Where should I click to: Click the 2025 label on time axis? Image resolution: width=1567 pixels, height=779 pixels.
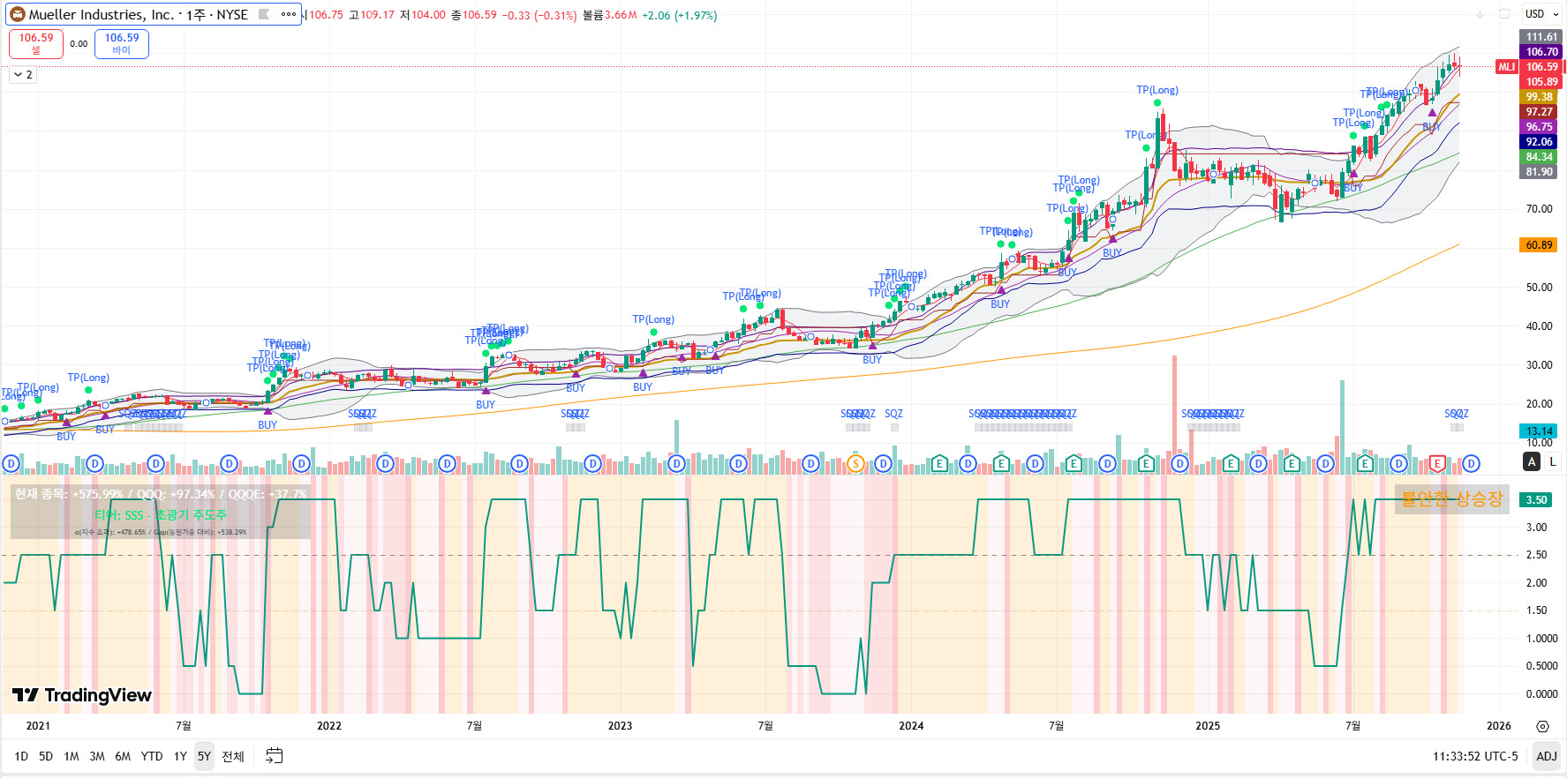1208,726
